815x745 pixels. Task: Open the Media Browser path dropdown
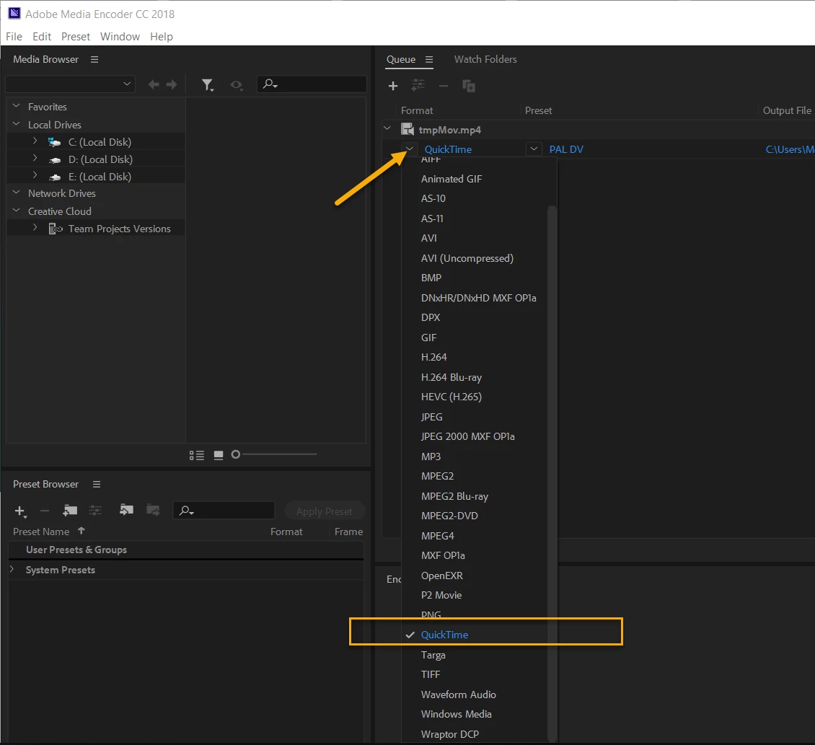click(x=70, y=84)
